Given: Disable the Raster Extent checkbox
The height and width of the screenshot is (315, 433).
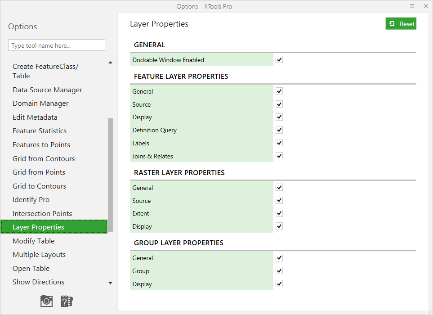Looking at the screenshot, I should coord(279,213).
